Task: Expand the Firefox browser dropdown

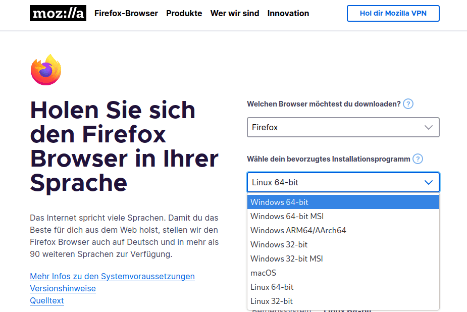Action: (343, 127)
